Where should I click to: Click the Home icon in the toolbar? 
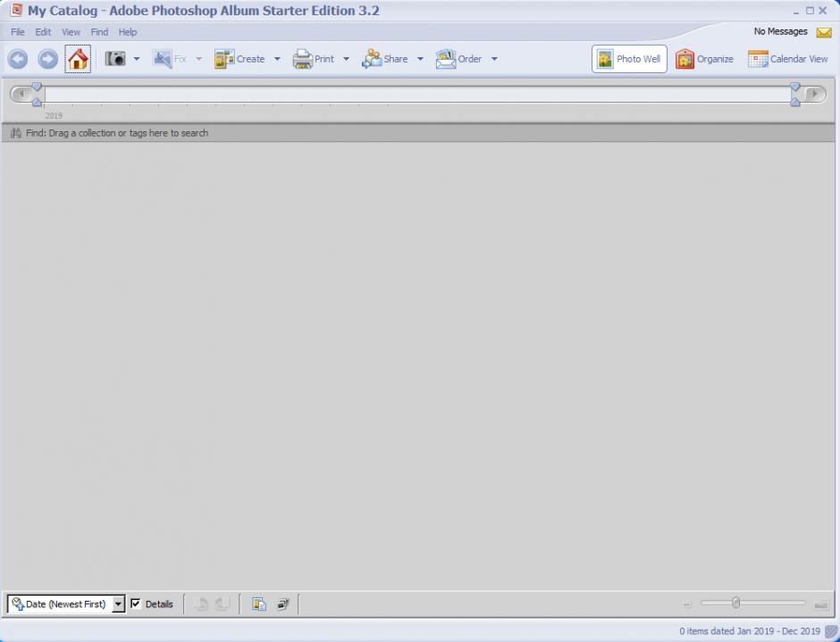78,59
